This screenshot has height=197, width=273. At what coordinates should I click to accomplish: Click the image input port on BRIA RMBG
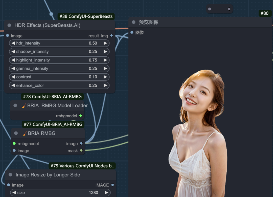(x=14, y=150)
